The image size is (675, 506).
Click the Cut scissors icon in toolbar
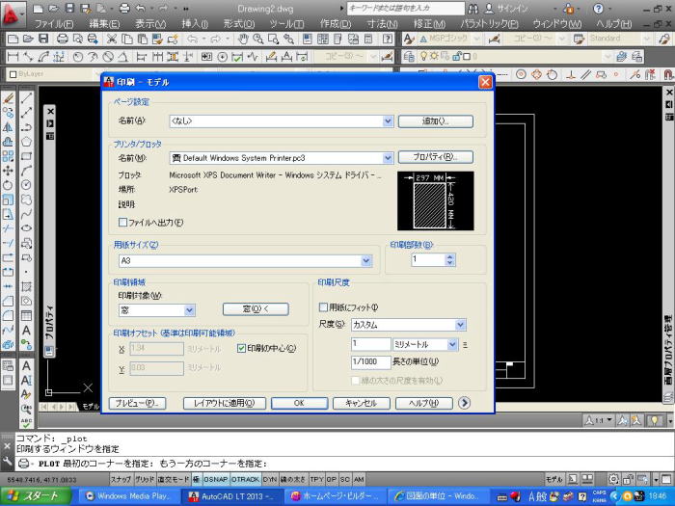(x=112, y=40)
